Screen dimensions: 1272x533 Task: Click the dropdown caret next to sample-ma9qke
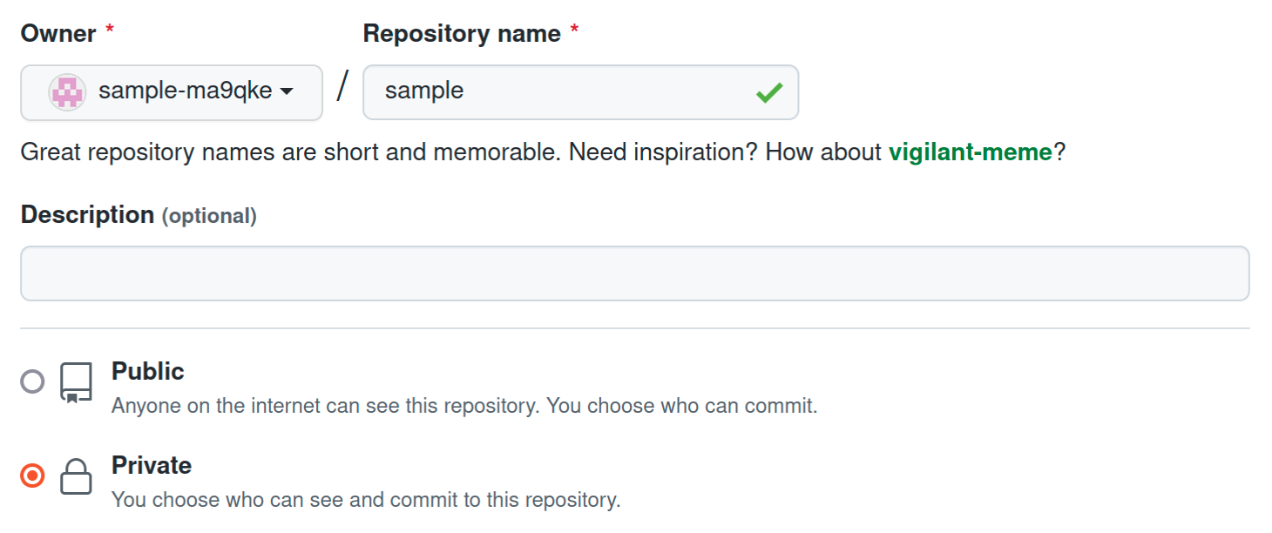(286, 92)
